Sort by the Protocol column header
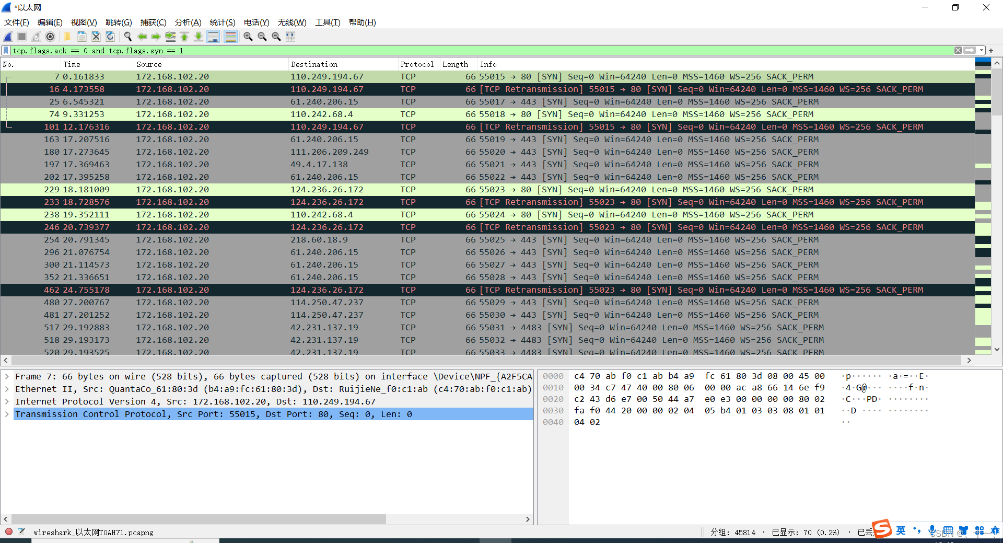 pyautogui.click(x=419, y=64)
